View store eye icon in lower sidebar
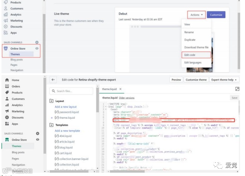 point(37,140)
